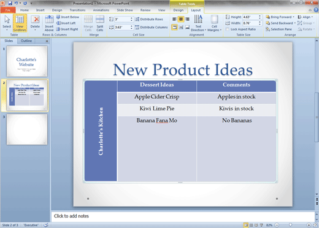Click the Align Text Right icon
This screenshot has height=228, width=319.
click(187, 19)
